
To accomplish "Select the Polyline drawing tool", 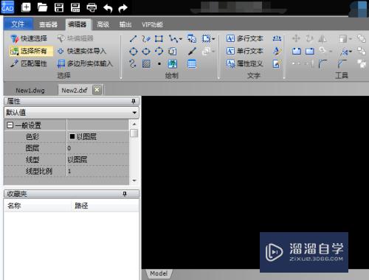I will (x=173, y=38).
